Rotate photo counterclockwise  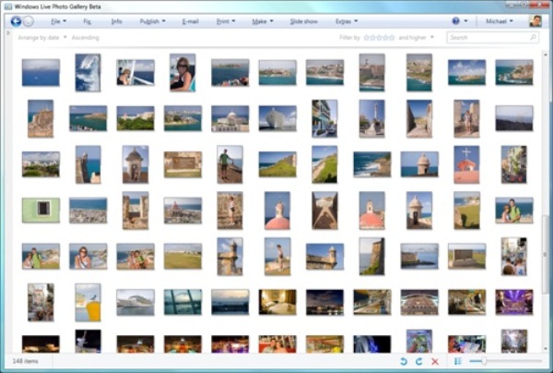[403, 361]
